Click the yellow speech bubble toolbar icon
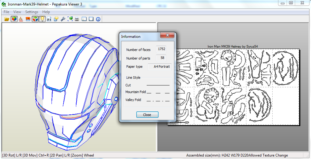Viewport: 311px width, 159px height. (x=56, y=19)
